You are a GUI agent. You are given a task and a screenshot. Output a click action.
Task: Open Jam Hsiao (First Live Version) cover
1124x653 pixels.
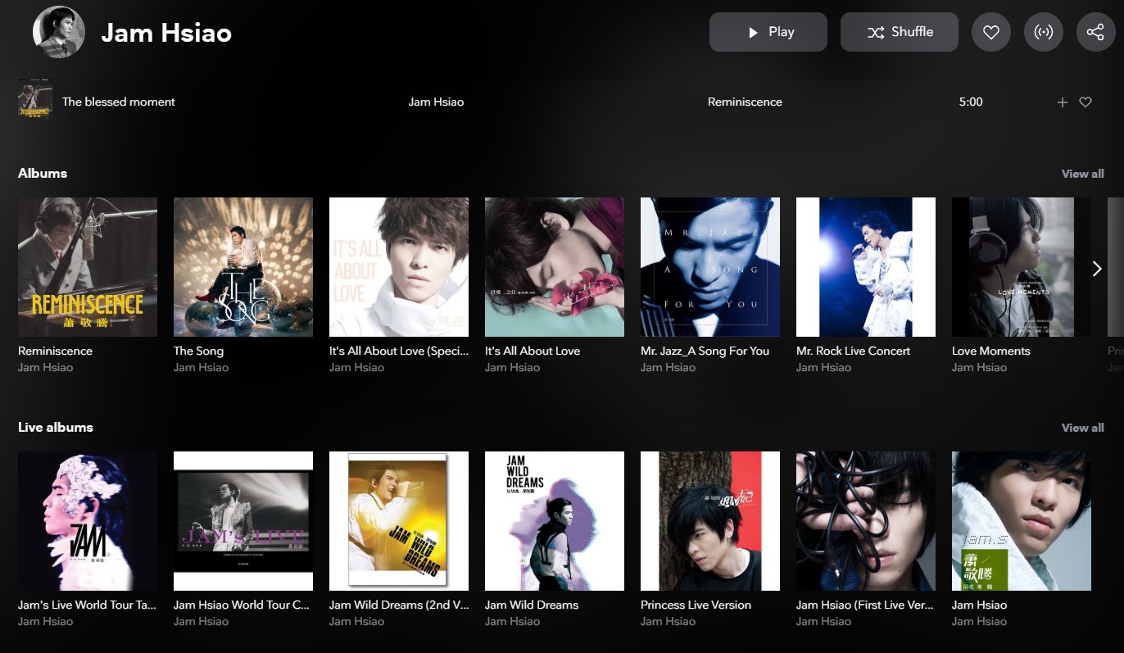pos(866,521)
